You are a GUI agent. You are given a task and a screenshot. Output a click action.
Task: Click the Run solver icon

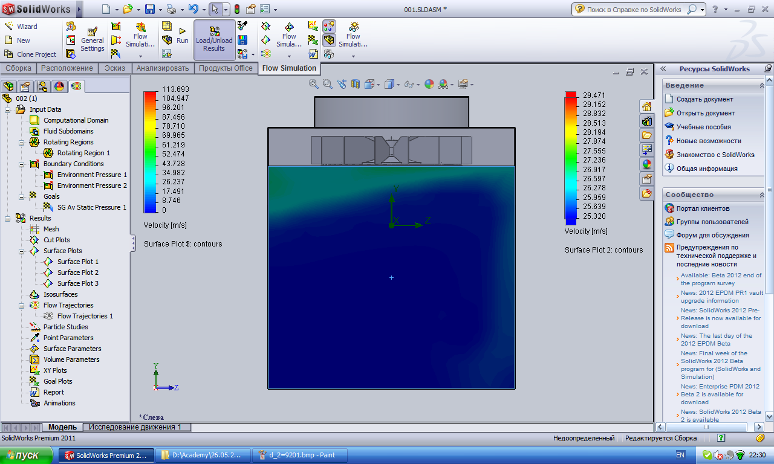pos(182,36)
